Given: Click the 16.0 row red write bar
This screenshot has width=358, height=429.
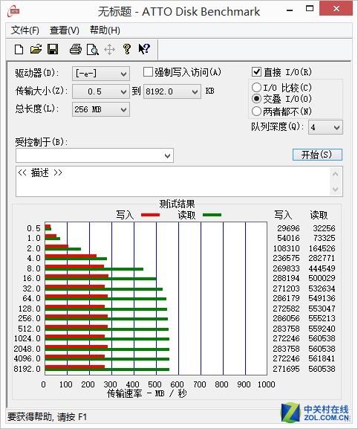Looking at the screenshot, I should [x=77, y=276].
